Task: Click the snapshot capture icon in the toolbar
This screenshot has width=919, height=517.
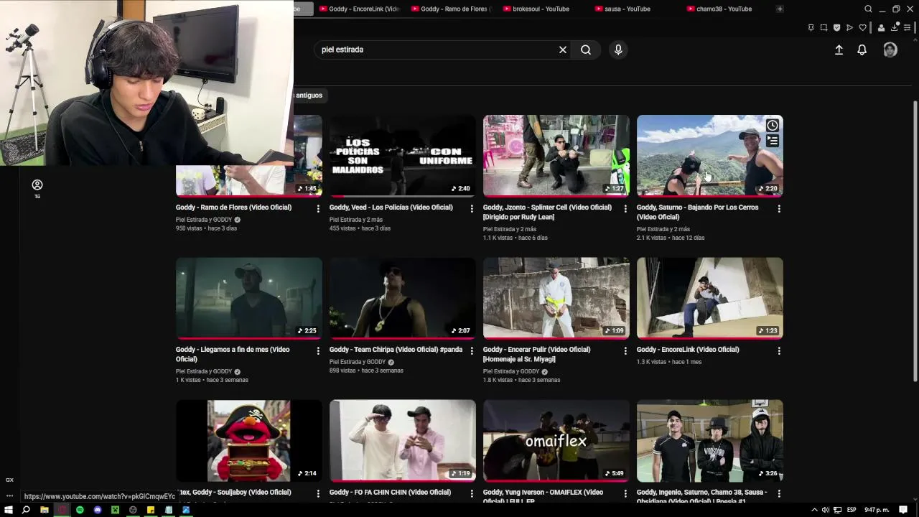Action: pyautogui.click(x=824, y=27)
